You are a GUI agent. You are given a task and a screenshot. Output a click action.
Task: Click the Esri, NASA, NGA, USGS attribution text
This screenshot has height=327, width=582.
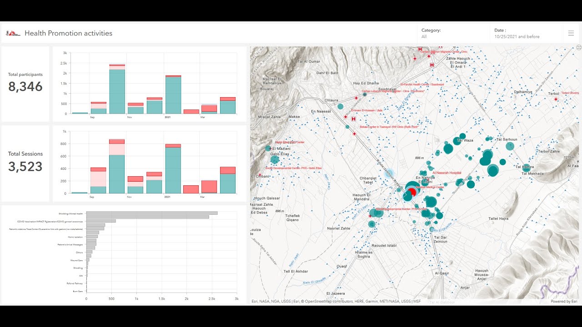[x=336, y=302]
